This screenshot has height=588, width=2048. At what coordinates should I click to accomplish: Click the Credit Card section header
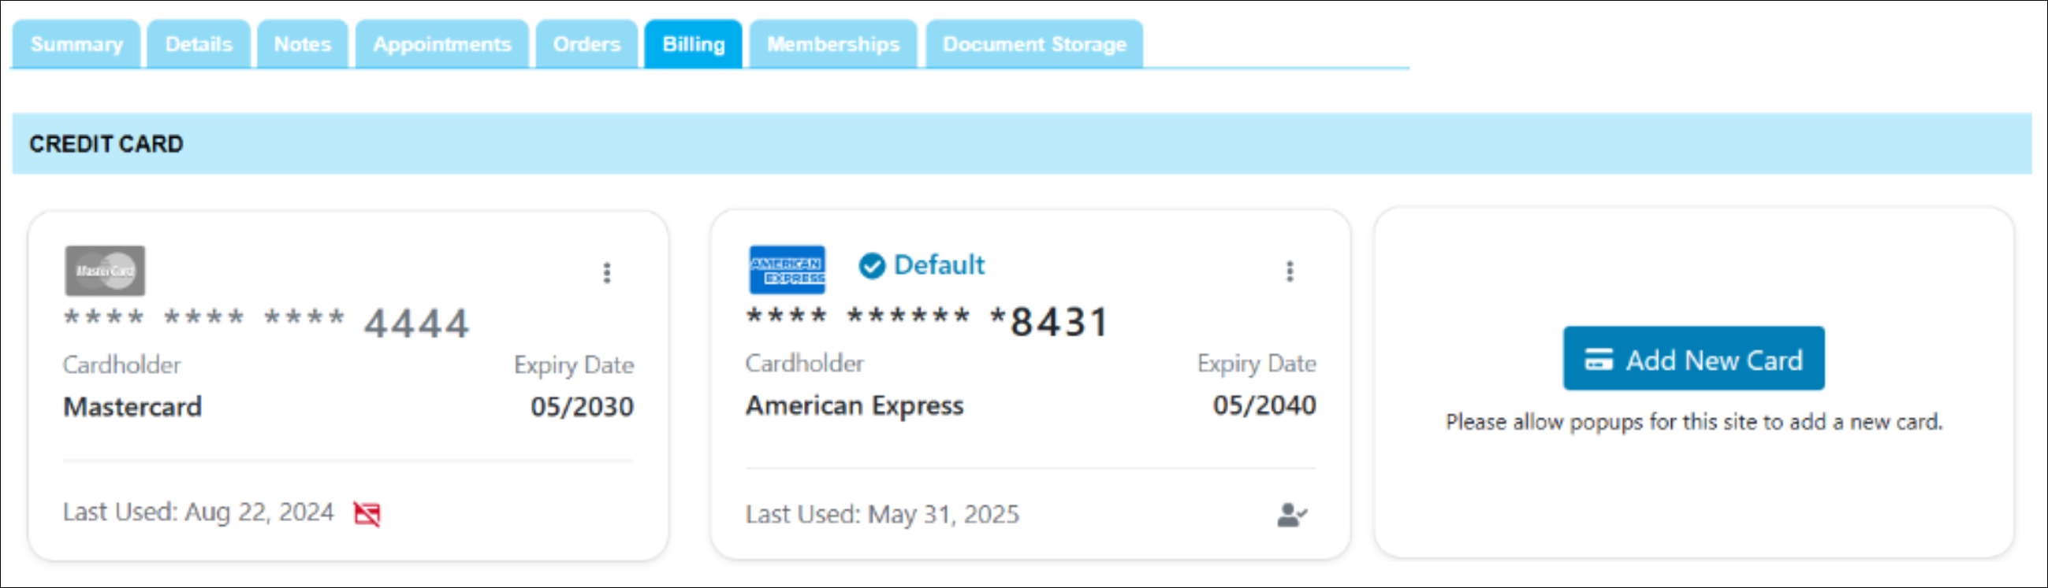pos(106,143)
